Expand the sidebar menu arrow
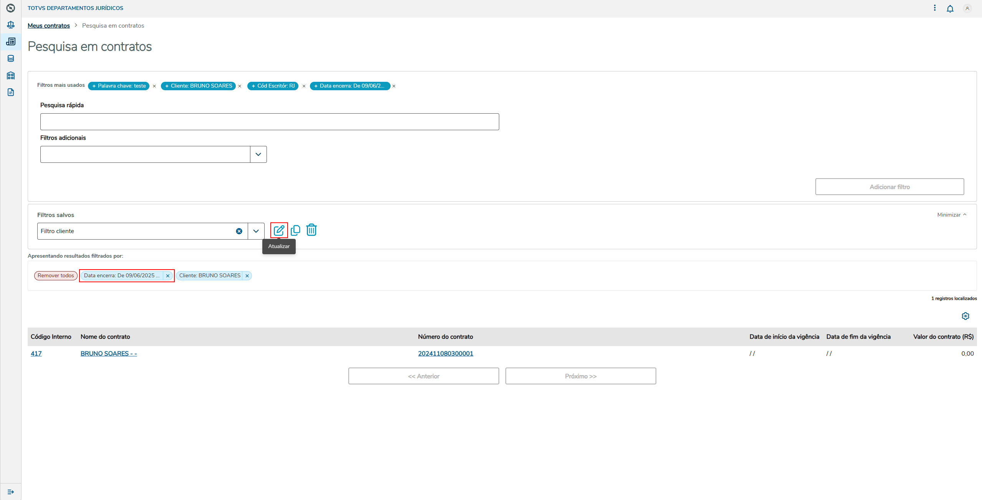982x500 pixels. tap(11, 492)
